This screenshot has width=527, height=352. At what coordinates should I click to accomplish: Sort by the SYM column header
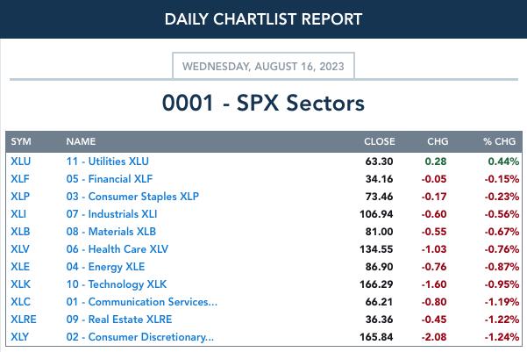pos(21,141)
